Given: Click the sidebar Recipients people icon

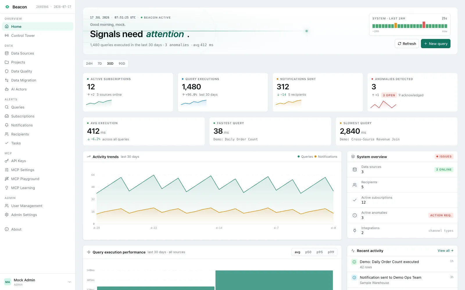Looking at the screenshot, I should click(7, 134).
